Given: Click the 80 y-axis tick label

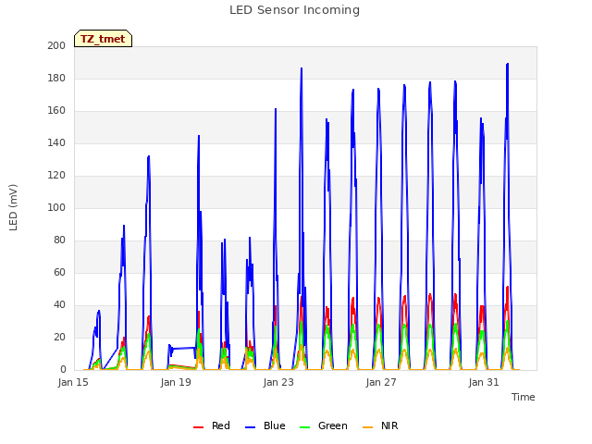Looking at the screenshot, I should [59, 240].
